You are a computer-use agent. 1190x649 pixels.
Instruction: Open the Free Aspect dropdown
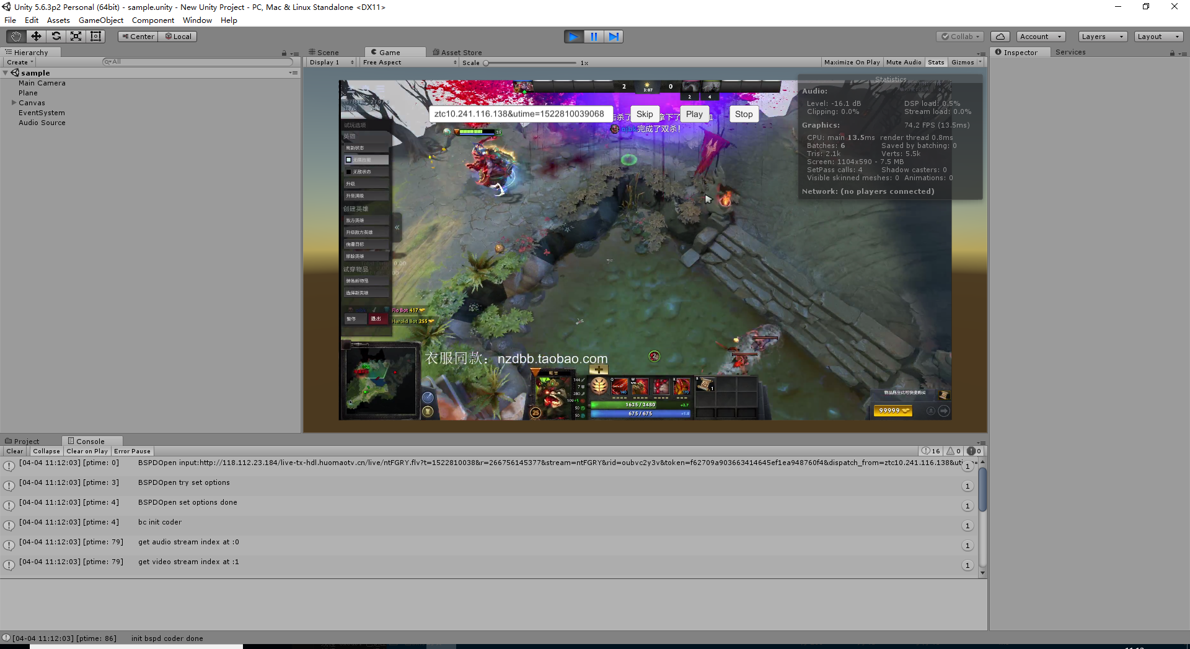[x=410, y=63]
